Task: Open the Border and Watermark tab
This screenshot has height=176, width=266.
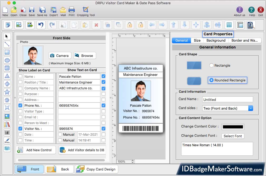Action: tap(244, 40)
